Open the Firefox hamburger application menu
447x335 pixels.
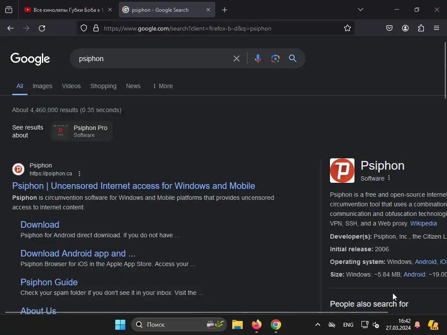click(x=437, y=28)
